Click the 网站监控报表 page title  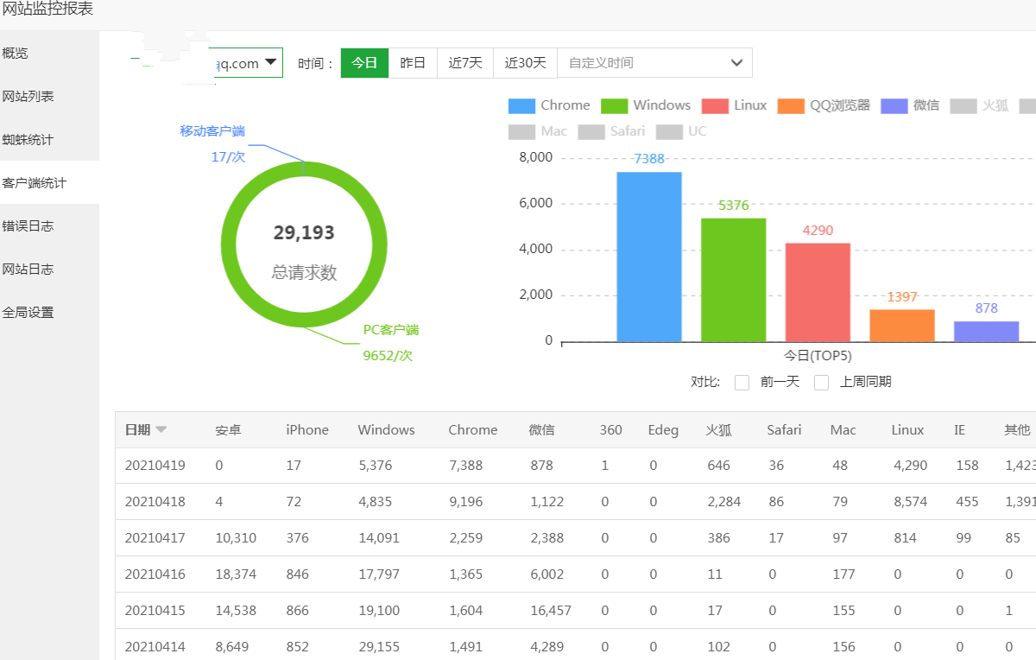coord(47,10)
